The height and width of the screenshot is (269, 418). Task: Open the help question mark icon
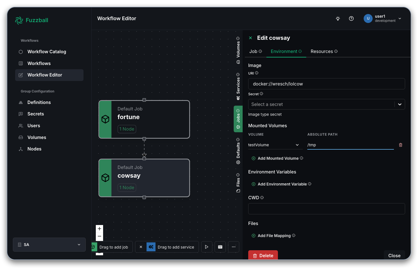pos(351,18)
